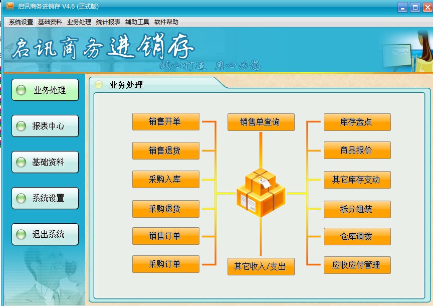The image size is (433, 306).
Task: Open the 销售退货 module
Action: coord(166,150)
